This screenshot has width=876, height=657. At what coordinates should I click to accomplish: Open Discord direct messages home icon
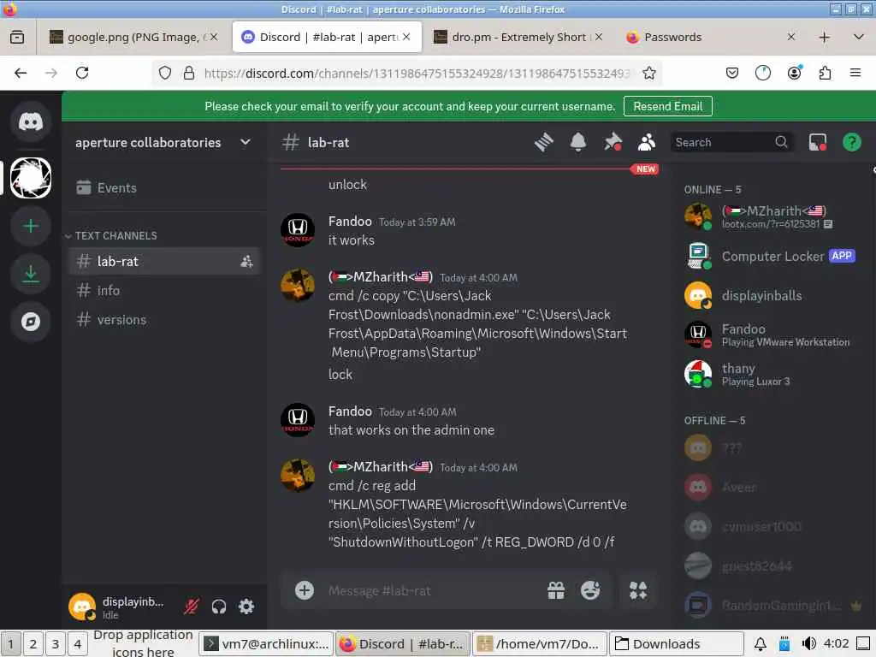click(31, 121)
